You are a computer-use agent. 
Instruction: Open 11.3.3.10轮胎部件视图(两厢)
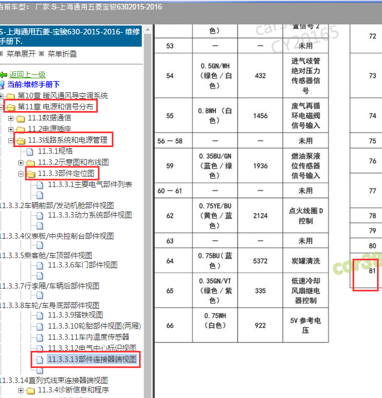[x=95, y=326]
